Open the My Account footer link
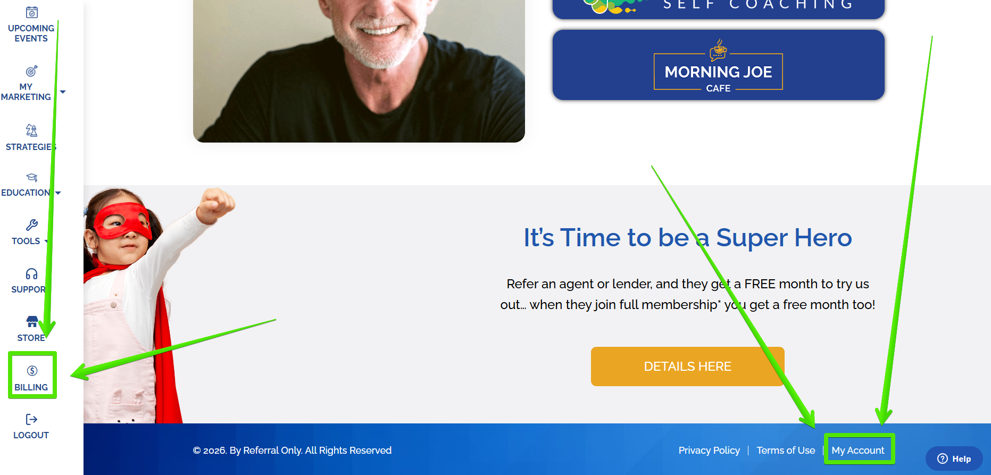This screenshot has height=475, width=991. pyautogui.click(x=858, y=451)
